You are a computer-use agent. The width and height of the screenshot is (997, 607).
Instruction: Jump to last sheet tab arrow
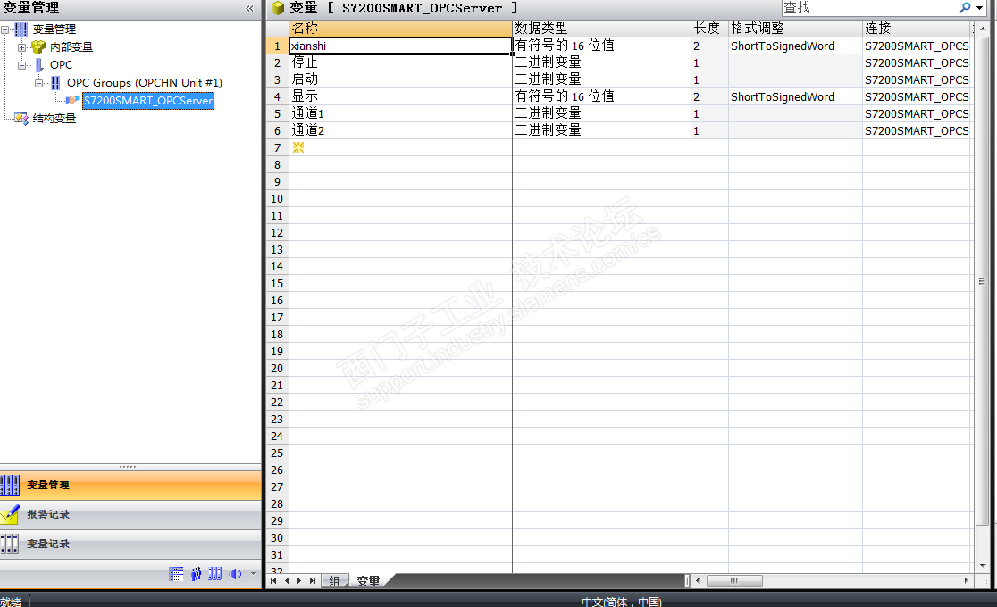click(x=312, y=580)
